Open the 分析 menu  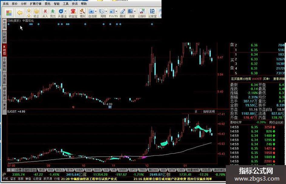click(x=24, y=4)
